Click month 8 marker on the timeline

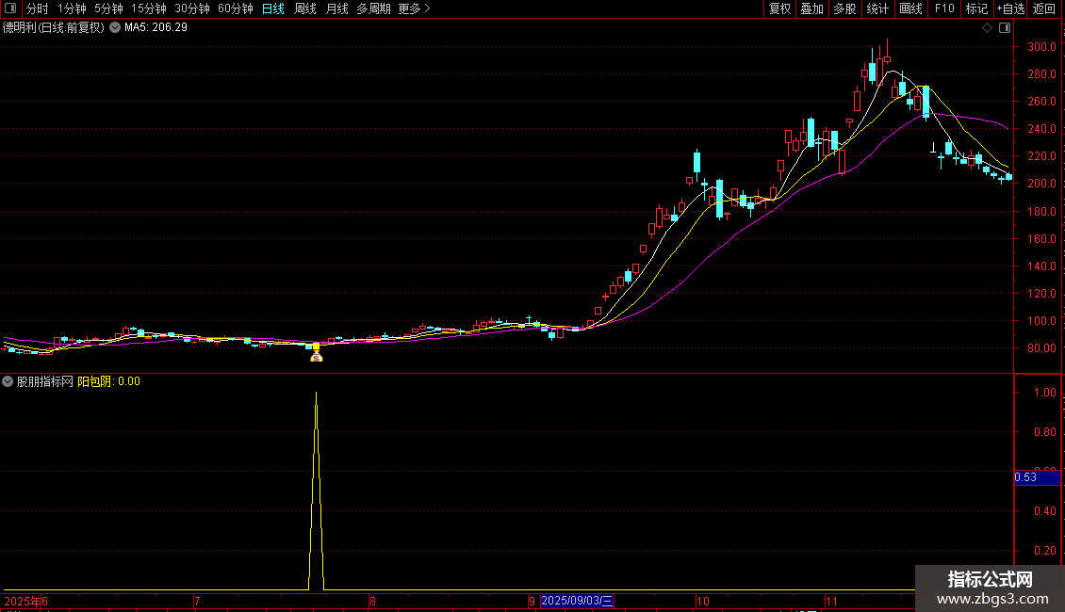pos(372,601)
